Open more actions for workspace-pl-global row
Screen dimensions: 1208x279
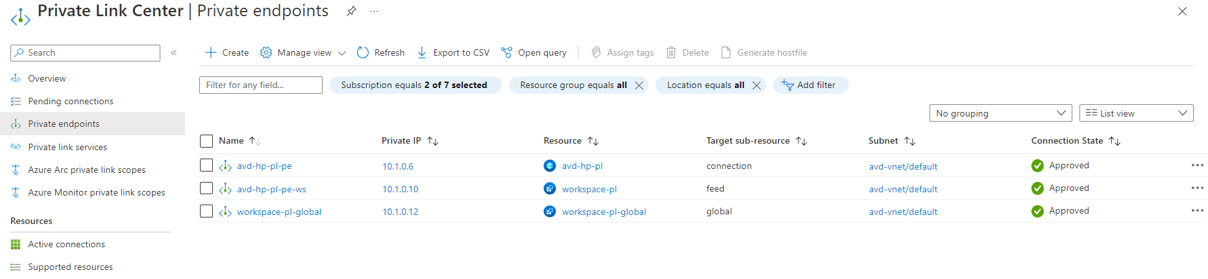click(1197, 210)
